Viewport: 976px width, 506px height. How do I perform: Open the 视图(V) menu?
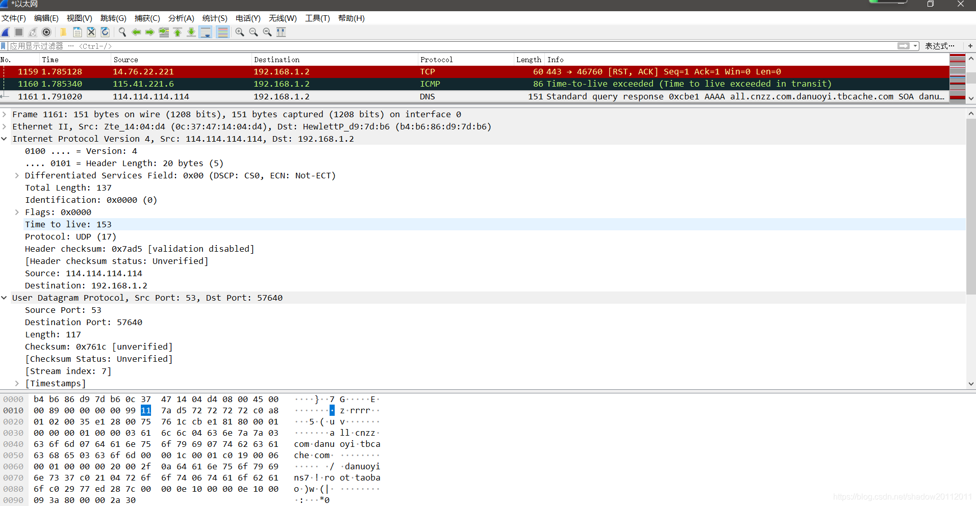click(x=80, y=18)
